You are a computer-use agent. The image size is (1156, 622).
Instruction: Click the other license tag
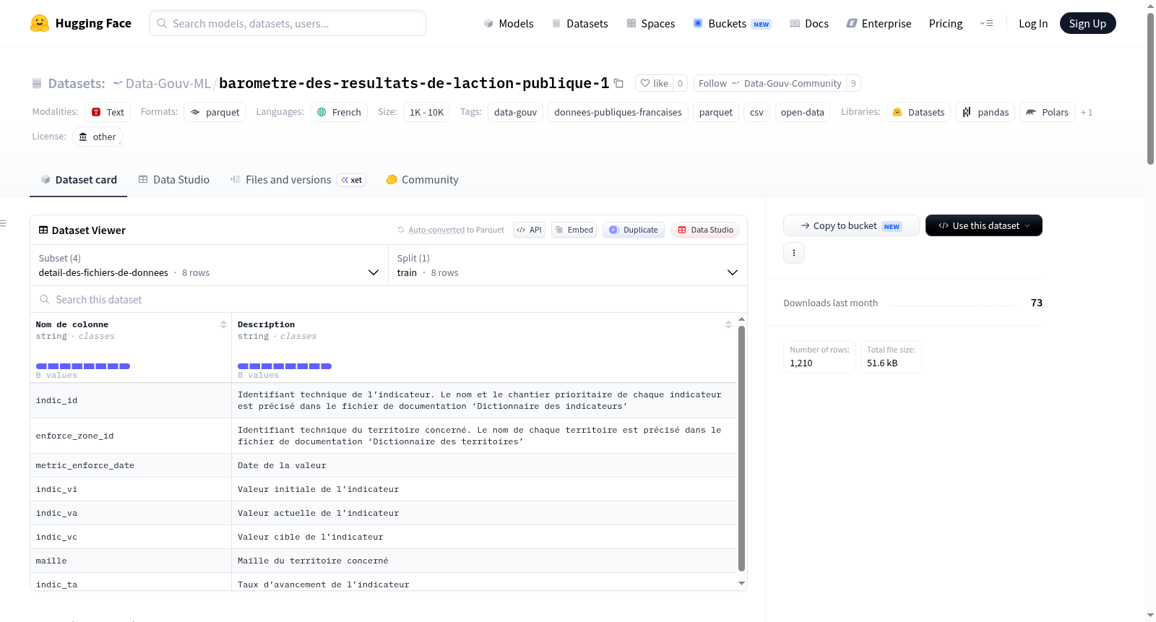[98, 137]
